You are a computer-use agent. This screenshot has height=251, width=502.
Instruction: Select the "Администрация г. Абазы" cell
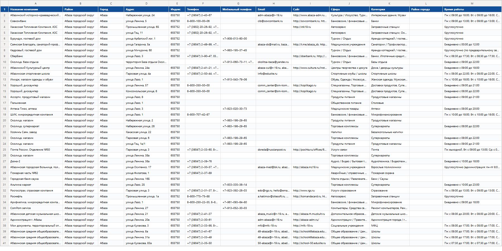pos(36,220)
